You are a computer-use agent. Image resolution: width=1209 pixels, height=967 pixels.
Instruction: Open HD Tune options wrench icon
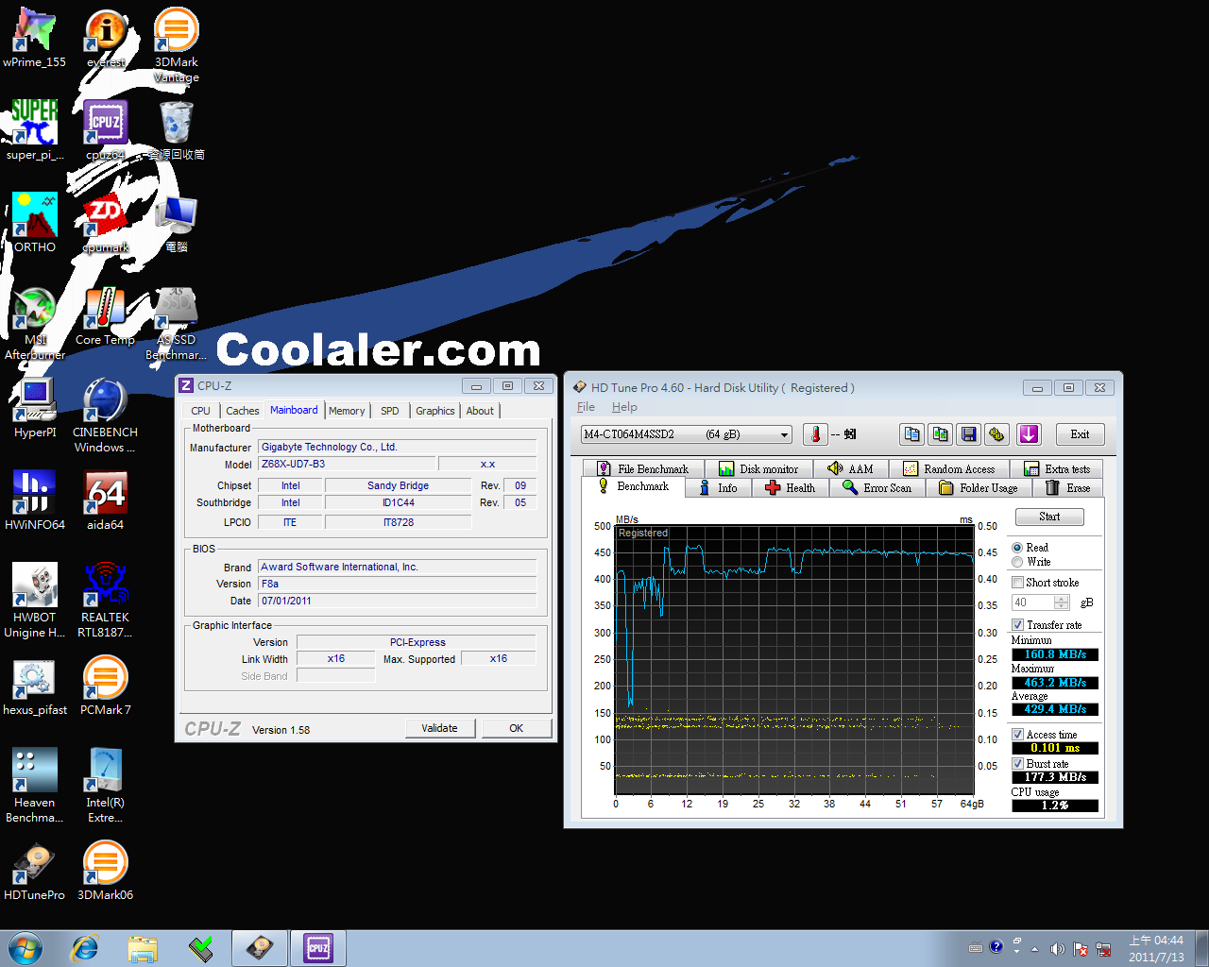tap(996, 434)
